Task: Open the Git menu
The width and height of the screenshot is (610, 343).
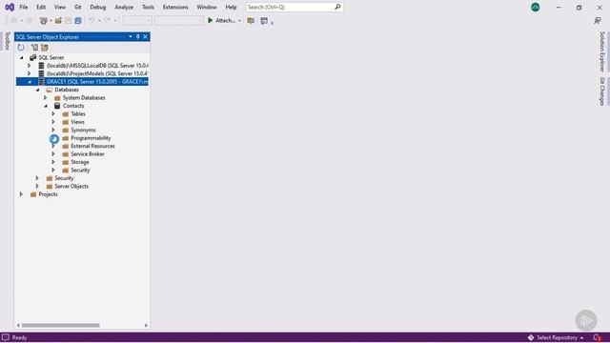Action: click(x=78, y=7)
